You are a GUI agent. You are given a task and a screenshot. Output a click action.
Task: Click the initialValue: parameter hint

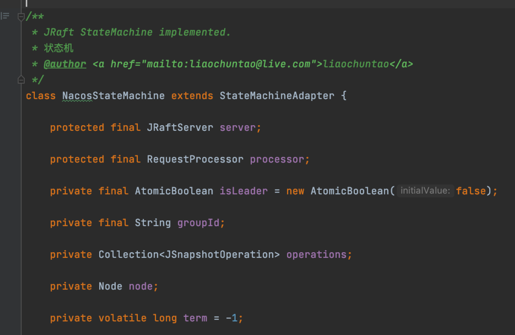tap(425, 191)
